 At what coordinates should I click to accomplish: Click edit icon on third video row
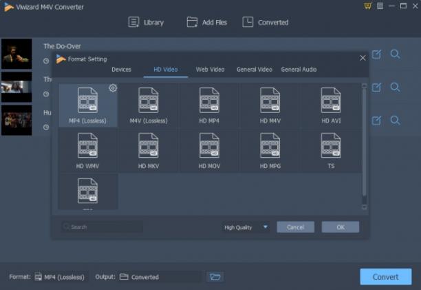[376, 121]
